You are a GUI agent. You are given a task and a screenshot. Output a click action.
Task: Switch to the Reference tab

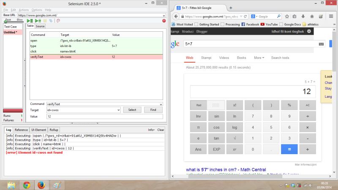coord(21,130)
